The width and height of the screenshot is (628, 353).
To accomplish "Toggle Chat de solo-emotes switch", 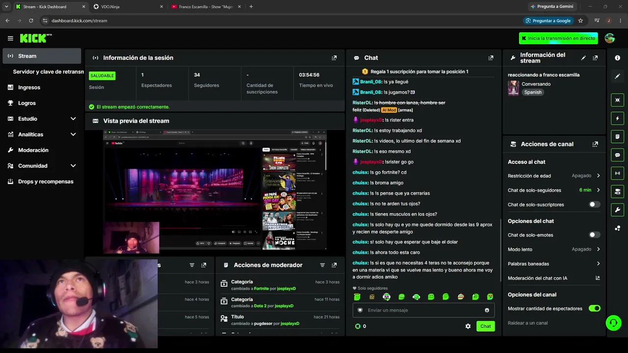I will 594,235.
